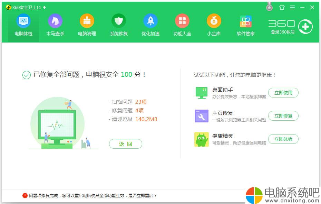
Task: Click the 扫描问题 23项 result
Action: [128, 102]
